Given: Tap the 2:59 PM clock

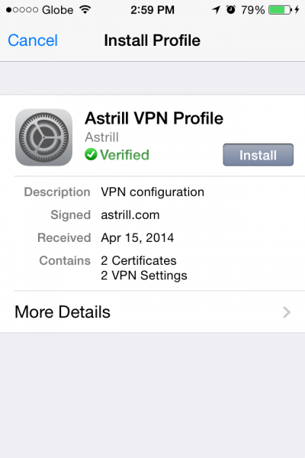Looking at the screenshot, I should coord(152,10).
